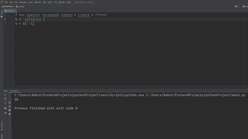248x139 pixels.
Task: Toggle scroll to end in the Run console
Action: click(9, 107)
